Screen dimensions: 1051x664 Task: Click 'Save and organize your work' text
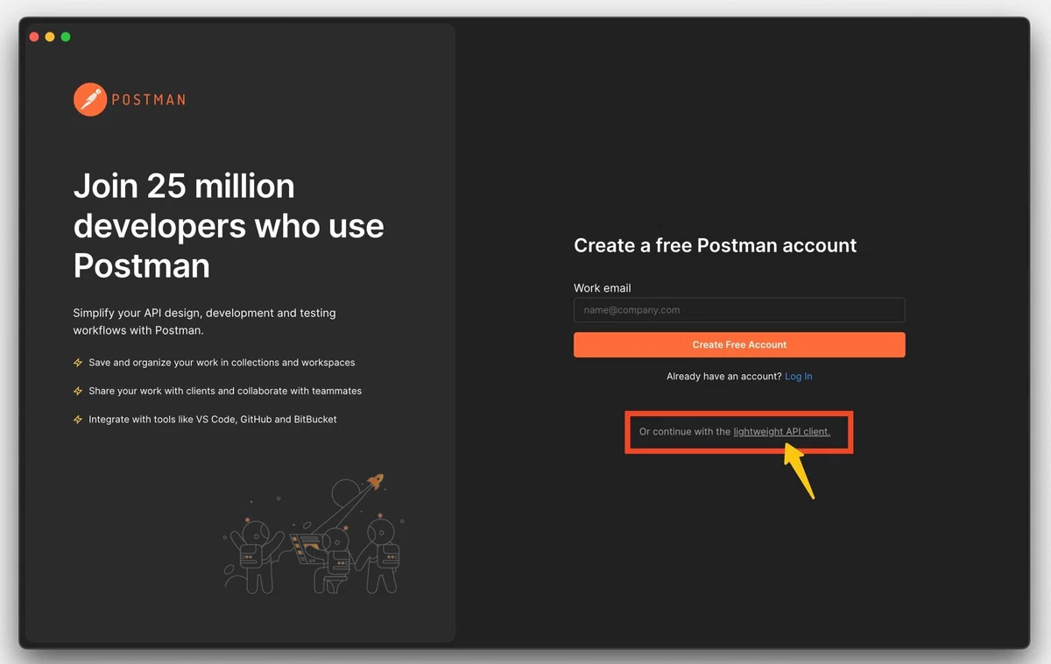222,363
